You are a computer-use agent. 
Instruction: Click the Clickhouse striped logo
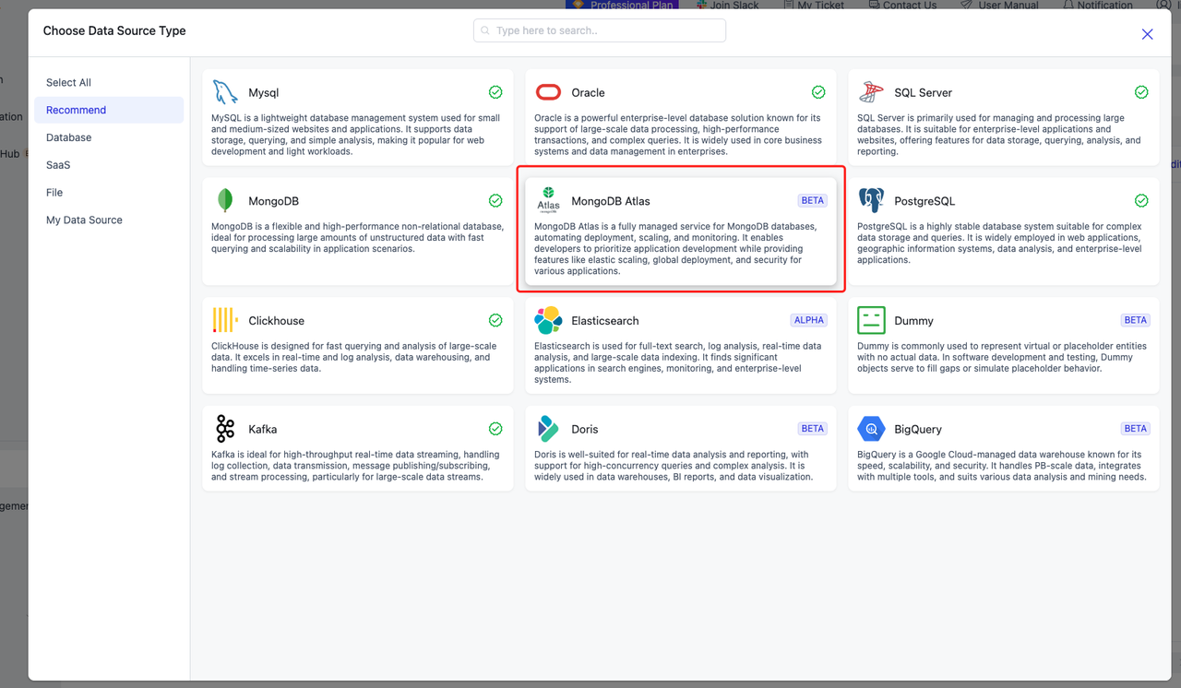point(225,320)
